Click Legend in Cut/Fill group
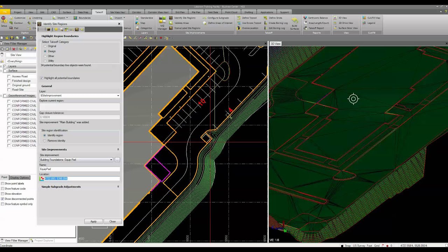Screen dimensions: 448x252 369,23
